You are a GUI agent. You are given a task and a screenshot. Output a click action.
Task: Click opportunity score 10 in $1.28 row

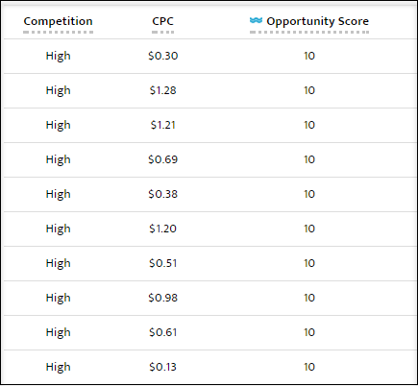(x=309, y=90)
